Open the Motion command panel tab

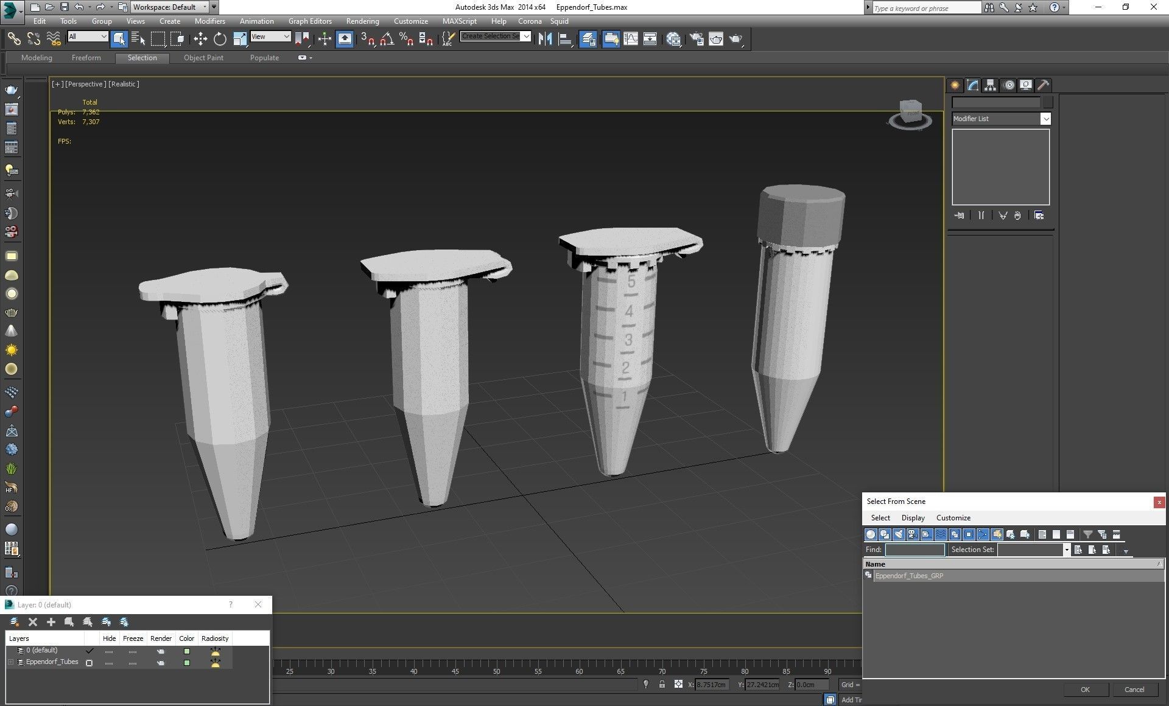pos(1009,85)
